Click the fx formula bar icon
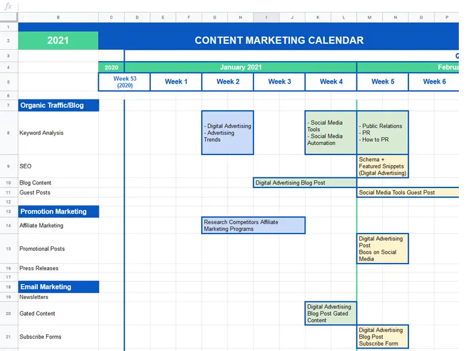The height and width of the screenshot is (351, 475). click(8, 7)
